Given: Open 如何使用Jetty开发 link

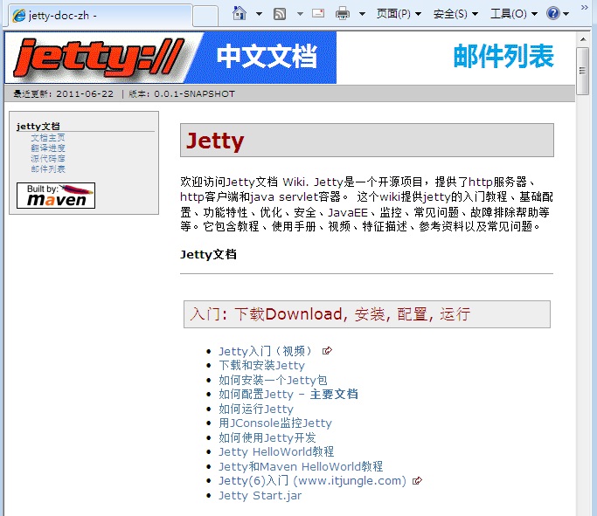Looking at the screenshot, I should [267, 437].
